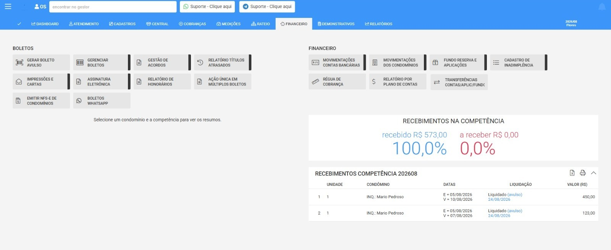Open the Cadastros tab
Screen dimensions: 611x250
[122, 24]
